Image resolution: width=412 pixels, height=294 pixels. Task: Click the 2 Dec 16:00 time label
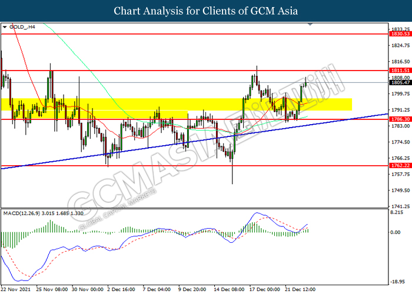click(121, 289)
